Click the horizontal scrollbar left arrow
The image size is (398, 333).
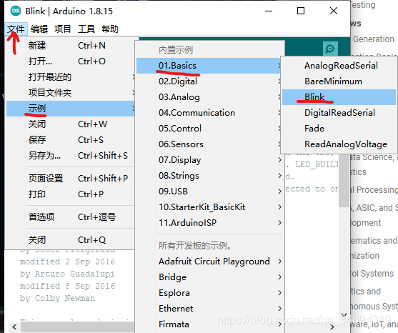[x=14, y=327]
